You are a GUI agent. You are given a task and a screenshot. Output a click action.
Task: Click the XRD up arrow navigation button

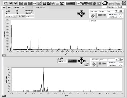click(x=81, y=11)
